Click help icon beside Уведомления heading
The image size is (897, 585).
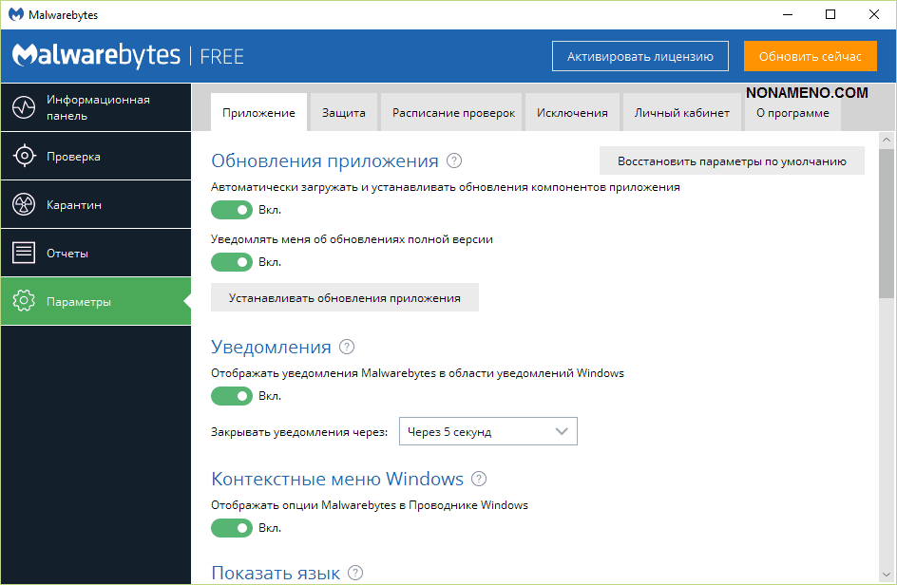point(347,347)
